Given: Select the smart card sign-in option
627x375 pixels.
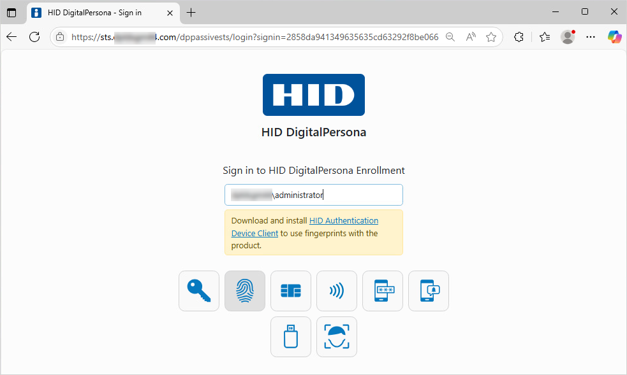Looking at the screenshot, I should click(291, 291).
